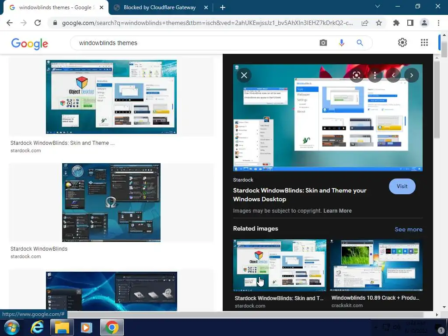Click the 'Stardock WindowBlinds' result caption

point(39,249)
